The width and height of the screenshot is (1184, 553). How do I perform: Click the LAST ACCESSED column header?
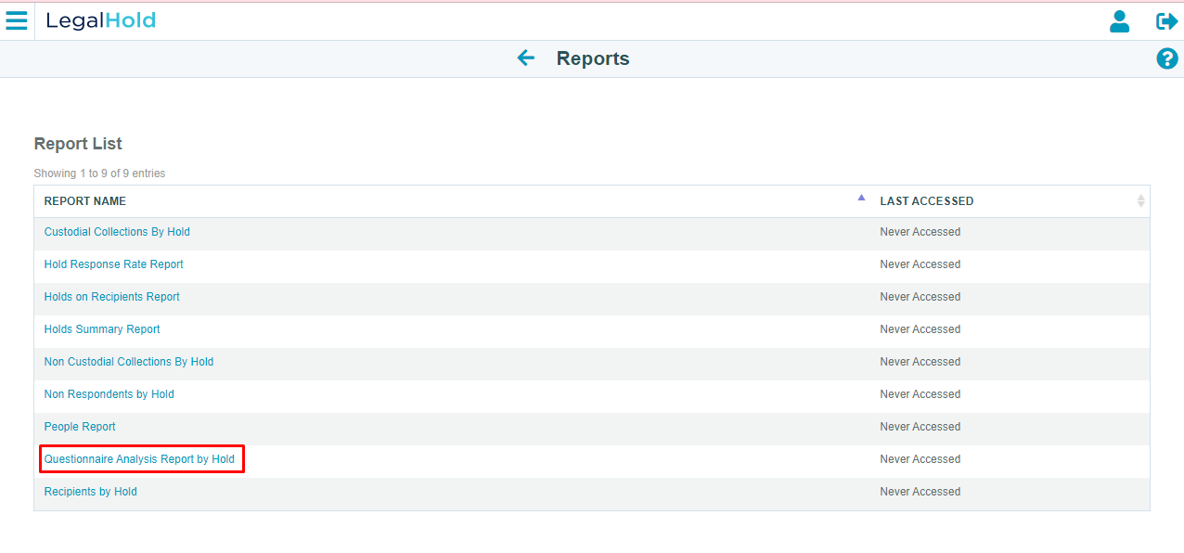tap(927, 201)
